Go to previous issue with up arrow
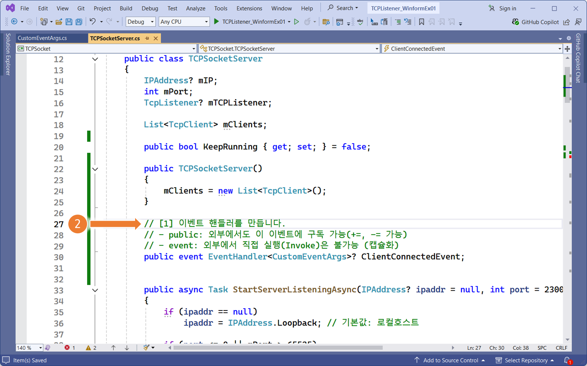This screenshot has width=587, height=366. pyautogui.click(x=113, y=348)
